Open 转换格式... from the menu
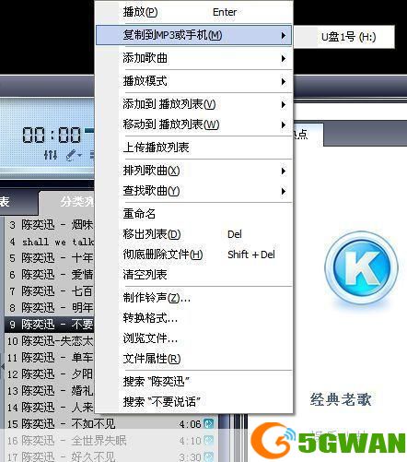This screenshot has height=462, width=407. point(194,318)
